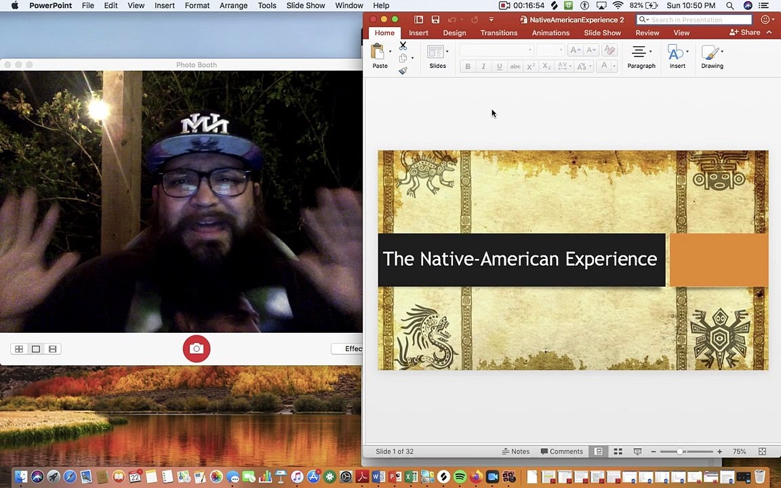The image size is (781, 488).
Task: Open the Animations ribbon tab
Action: pyautogui.click(x=550, y=33)
